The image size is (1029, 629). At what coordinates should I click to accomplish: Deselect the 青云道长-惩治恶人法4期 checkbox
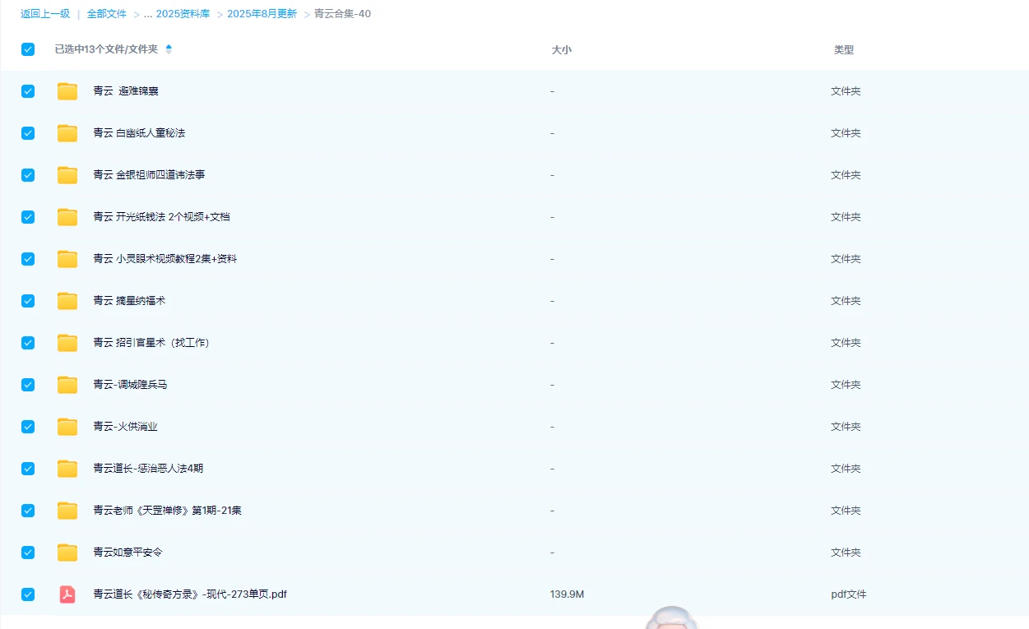tap(28, 469)
